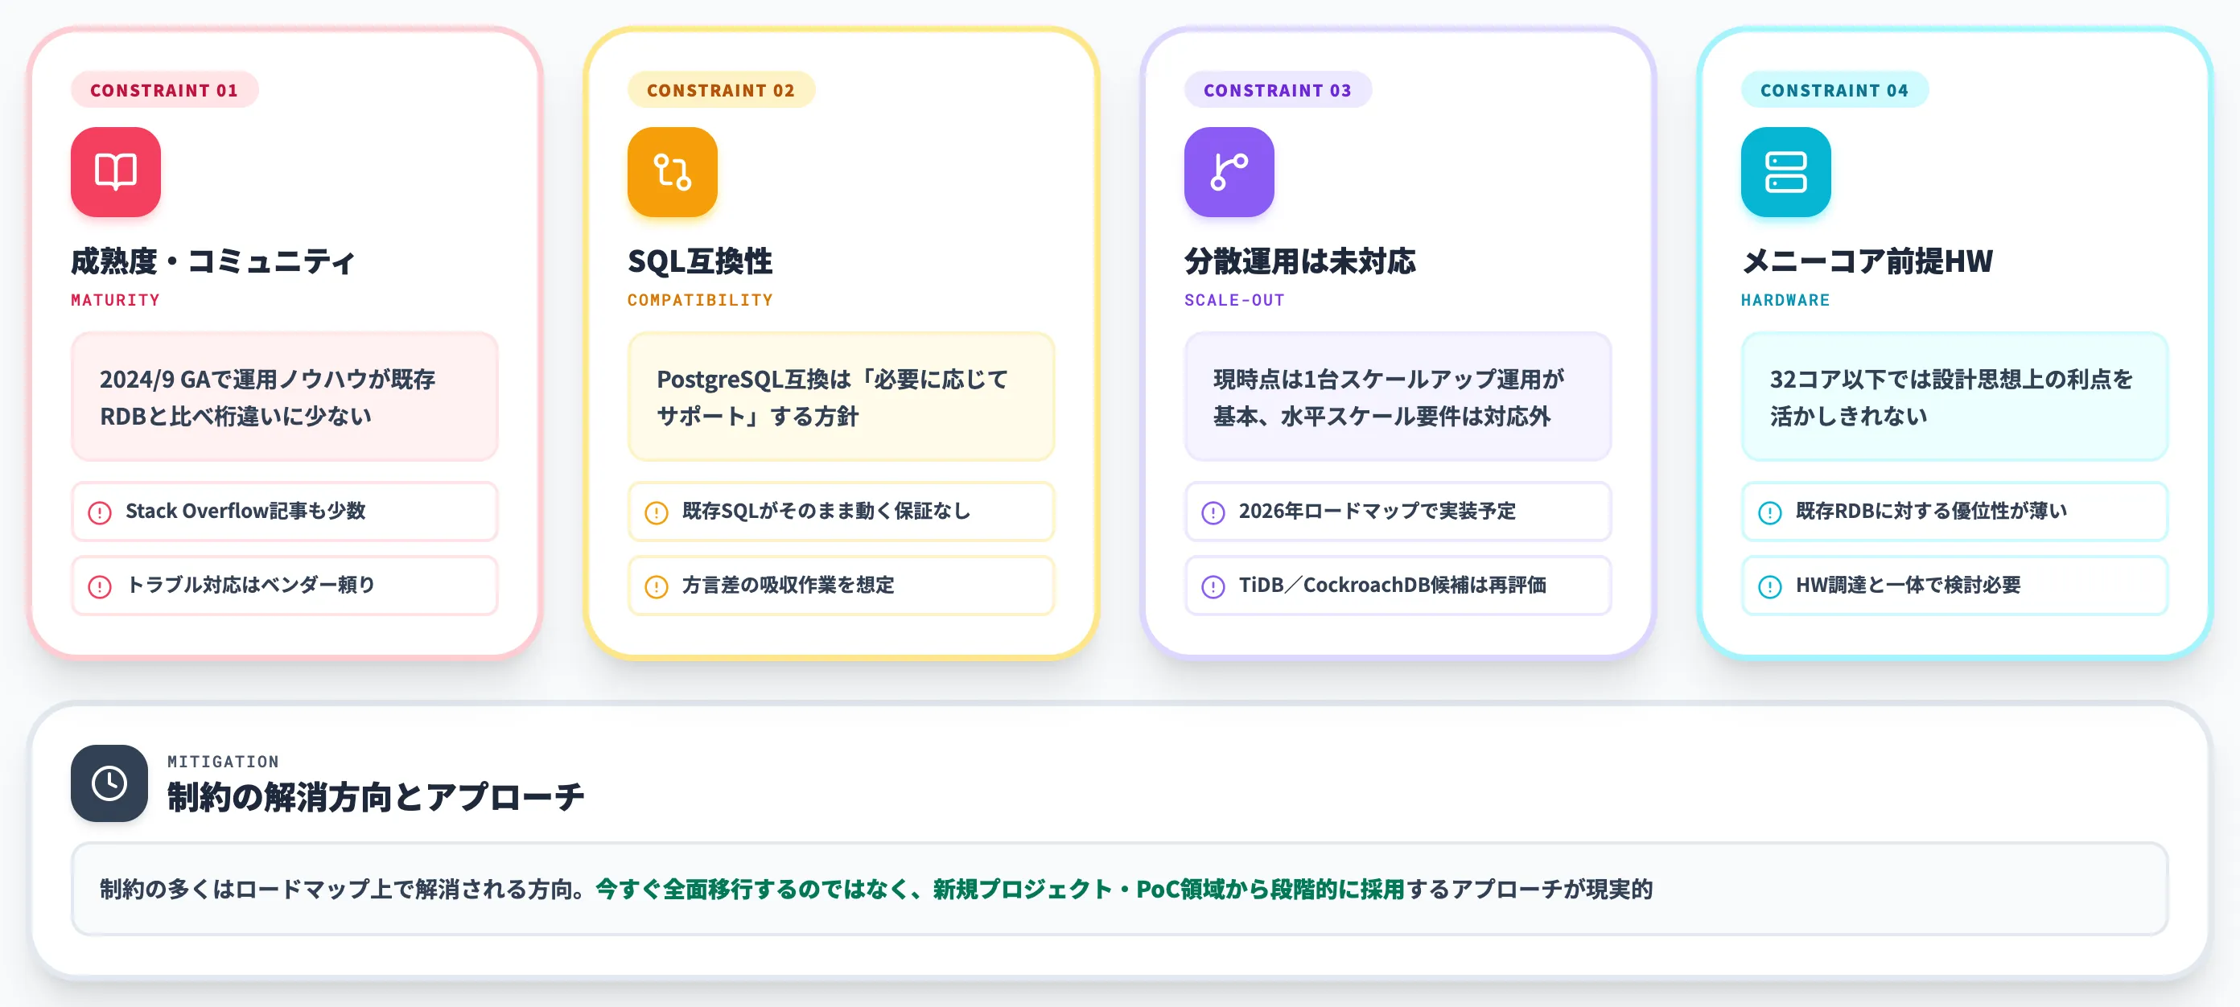Click the heading 成熟度・コミュニティ
This screenshot has height=1007, width=2240.
(x=213, y=261)
